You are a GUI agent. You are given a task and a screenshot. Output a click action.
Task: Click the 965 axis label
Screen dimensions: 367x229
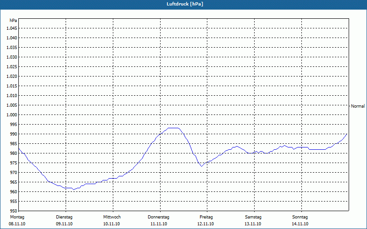click(14, 182)
